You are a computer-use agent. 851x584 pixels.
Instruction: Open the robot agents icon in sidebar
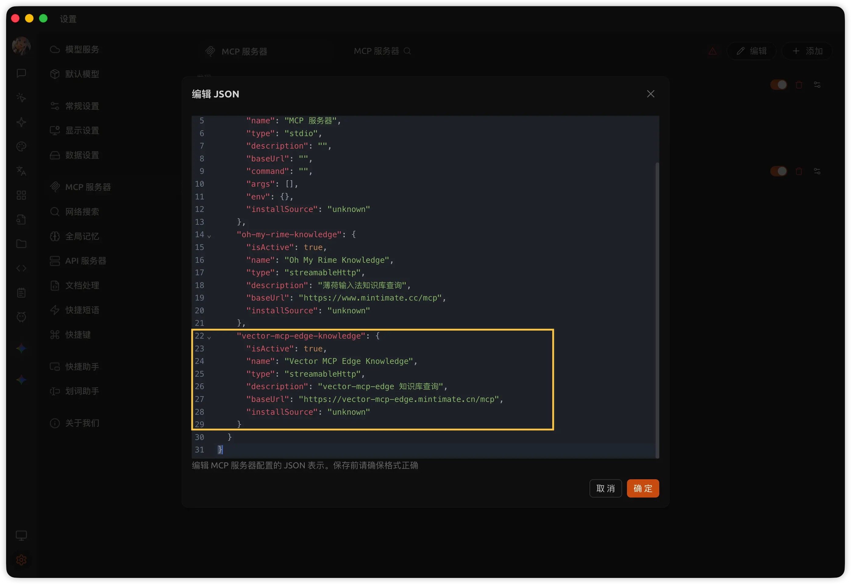click(x=21, y=317)
